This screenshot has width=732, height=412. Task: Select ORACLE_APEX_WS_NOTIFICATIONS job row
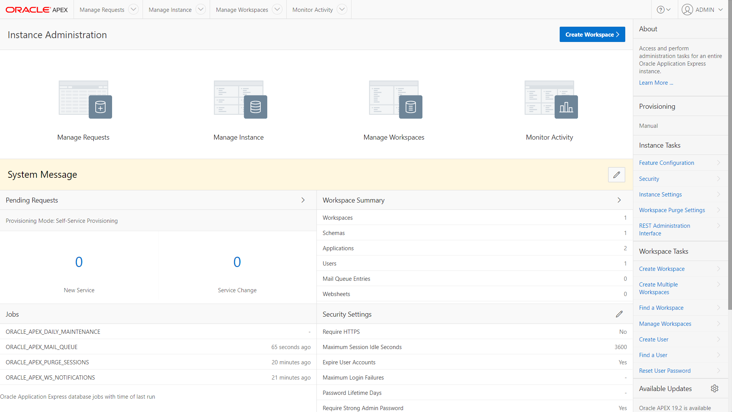(x=158, y=377)
